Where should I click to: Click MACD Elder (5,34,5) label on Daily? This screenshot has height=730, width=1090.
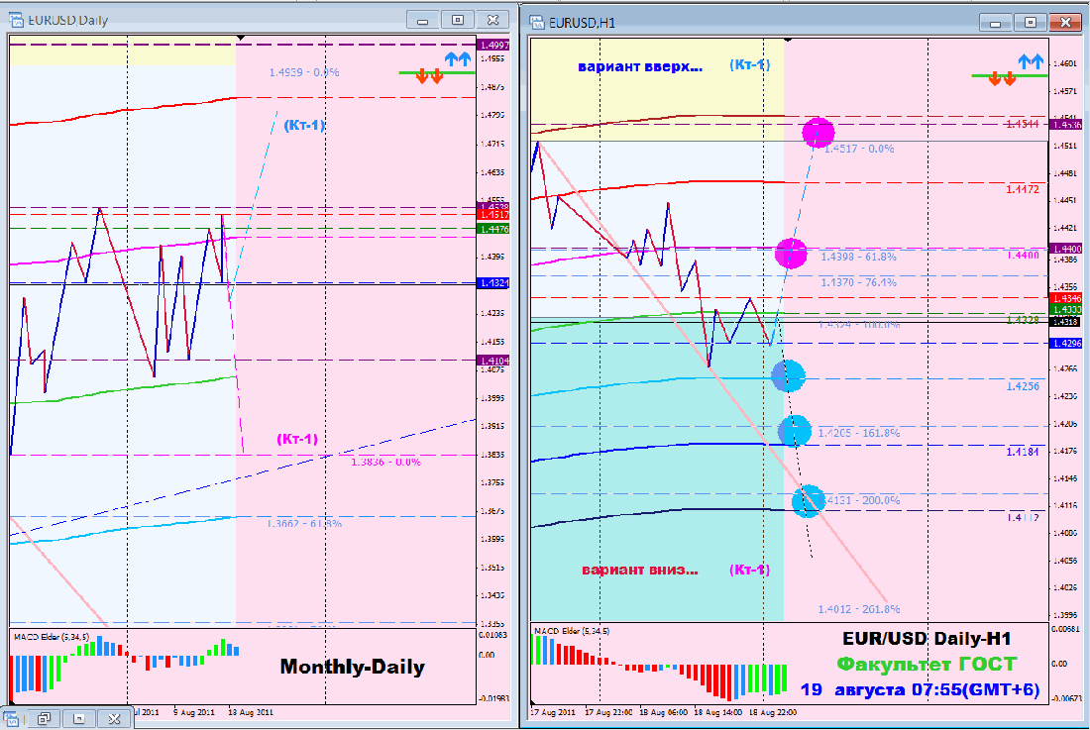[x=52, y=637]
